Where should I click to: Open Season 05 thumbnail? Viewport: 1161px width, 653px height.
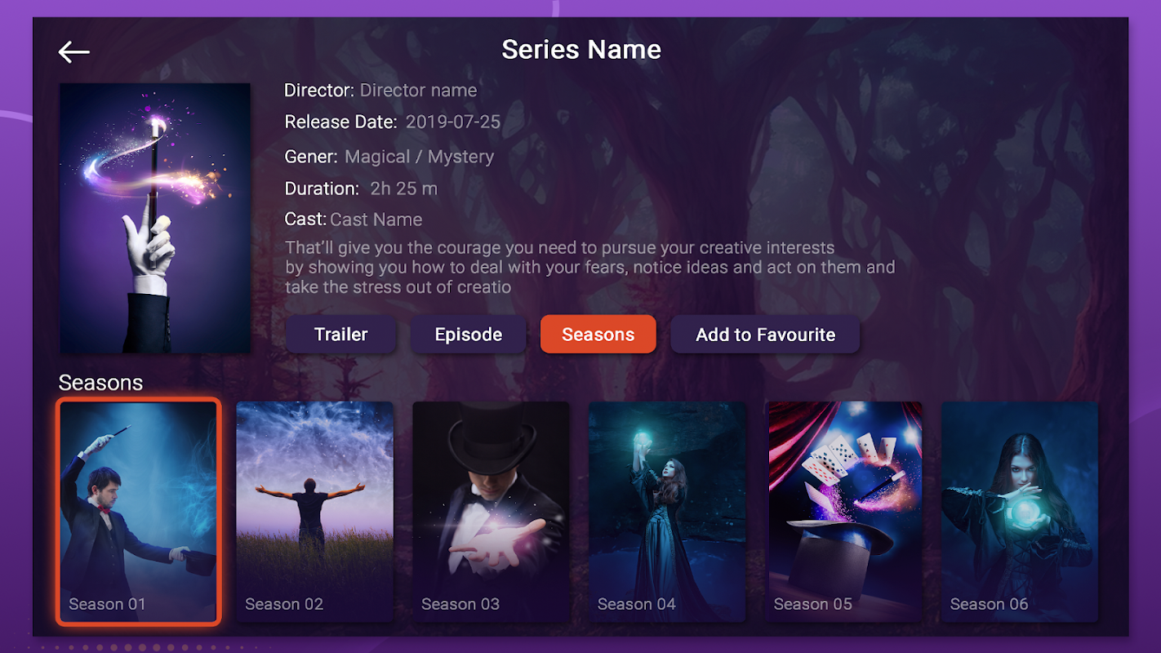point(844,512)
